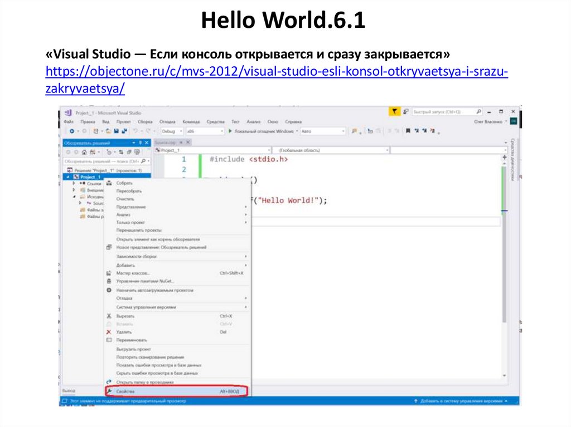Choose Свойства in the context menu
Viewport: 571px width, 427px height.
(x=178, y=391)
